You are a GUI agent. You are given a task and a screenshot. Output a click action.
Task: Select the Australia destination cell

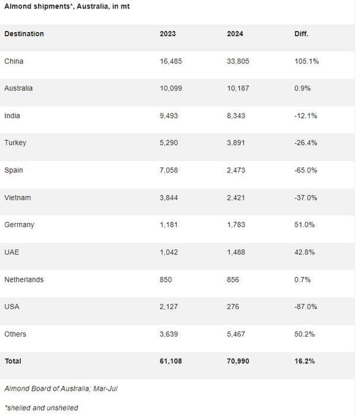18,89
